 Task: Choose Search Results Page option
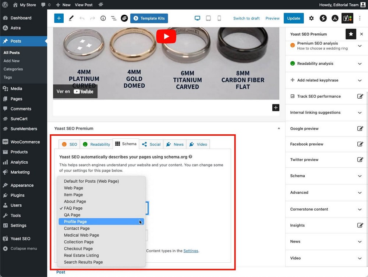102,262
